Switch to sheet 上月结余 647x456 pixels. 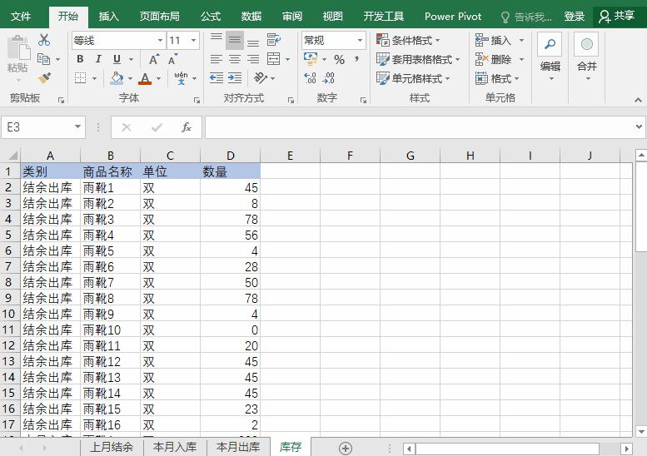coord(112,447)
